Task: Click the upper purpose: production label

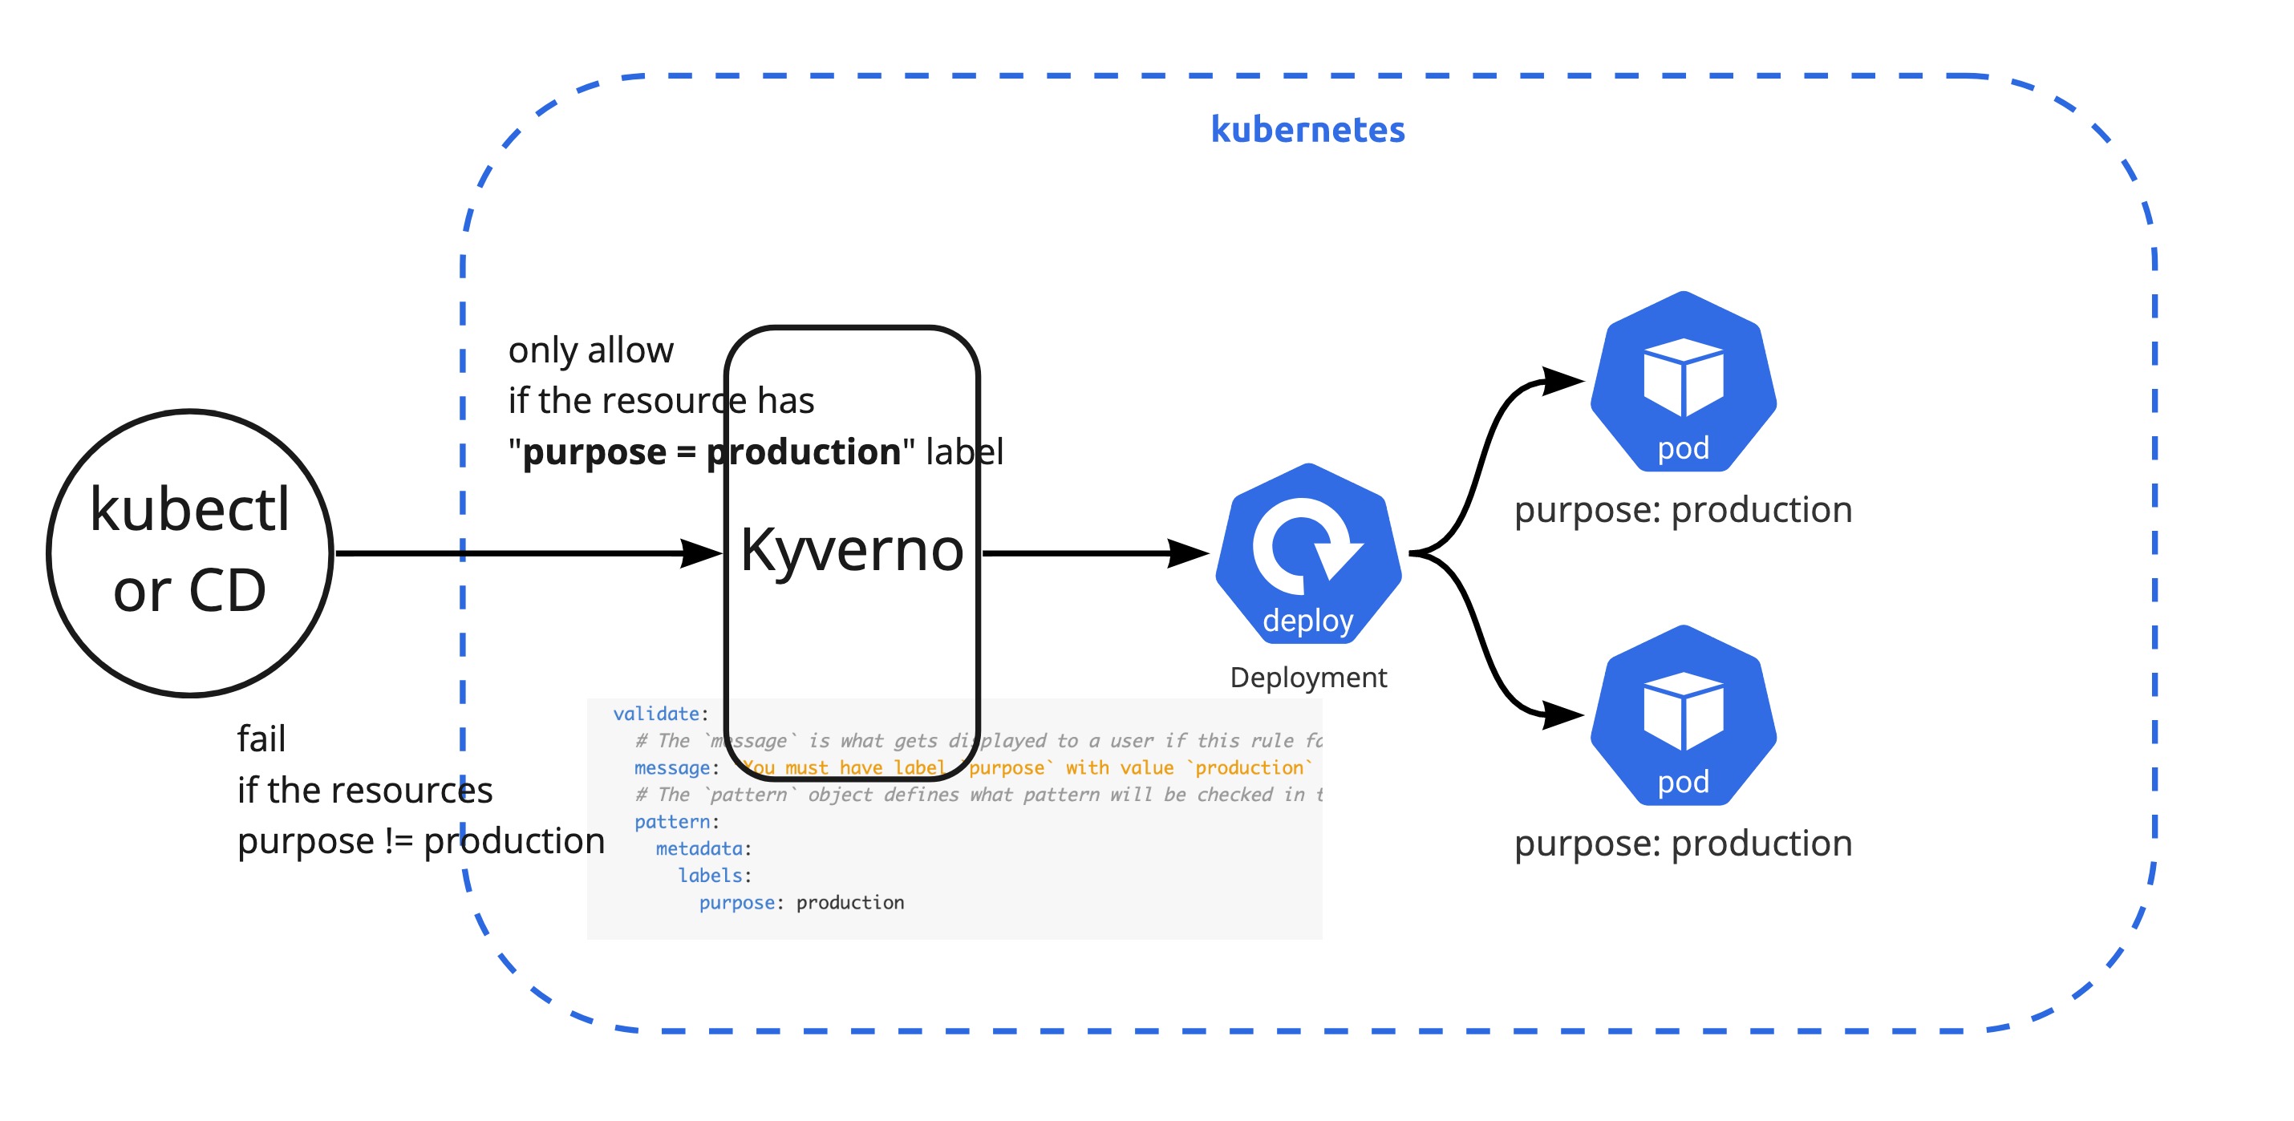Action: (x=1683, y=509)
